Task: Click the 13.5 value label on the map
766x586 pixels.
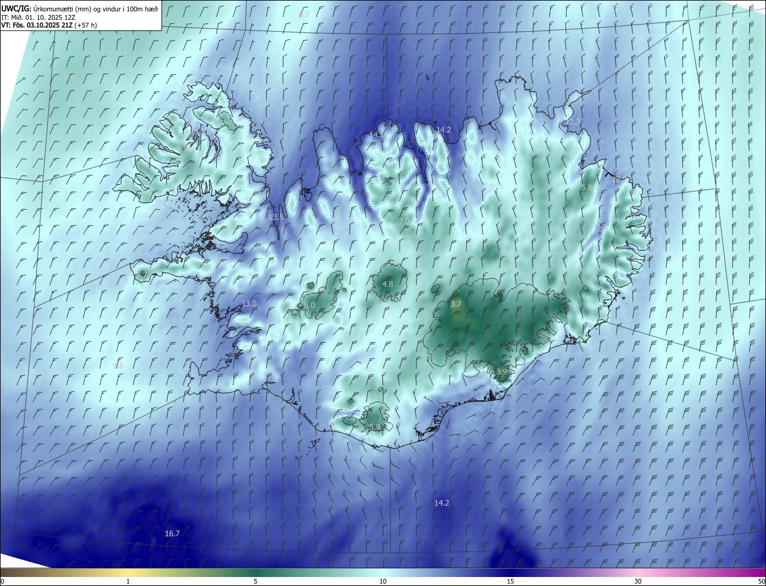Action: [276, 217]
